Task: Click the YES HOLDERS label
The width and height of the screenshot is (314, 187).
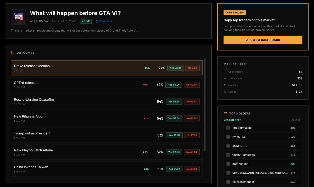Action: click(x=232, y=120)
